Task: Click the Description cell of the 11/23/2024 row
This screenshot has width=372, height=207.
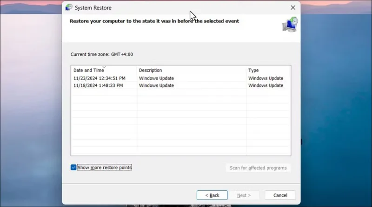Action: tap(157, 78)
